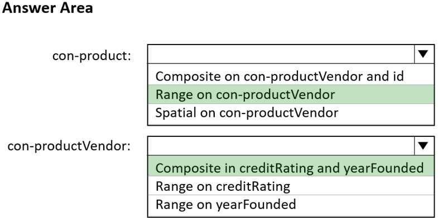This screenshot has width=438, height=218.
Task: Select the green highlighted con-product list entry
Action: coord(291,95)
